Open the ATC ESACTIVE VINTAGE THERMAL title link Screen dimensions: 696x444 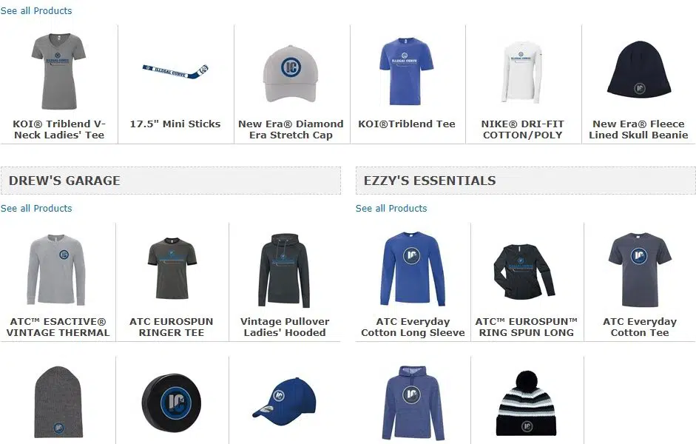58,327
